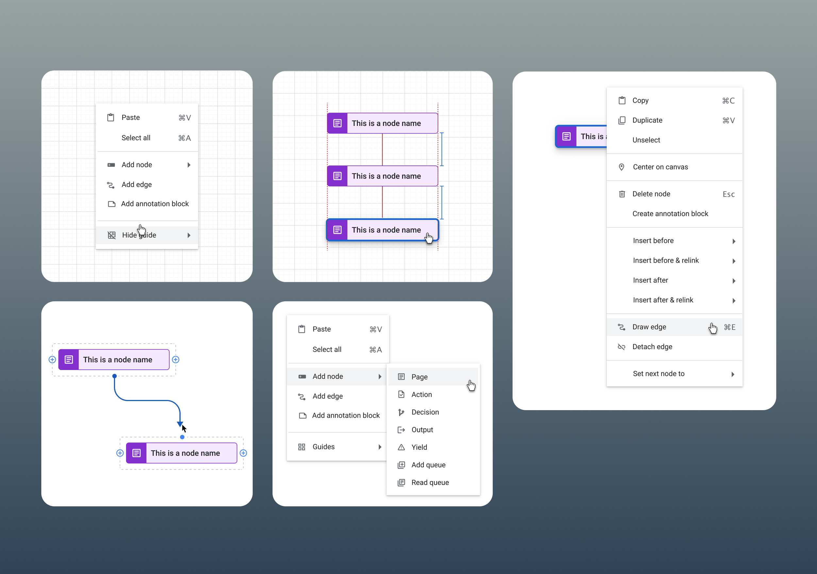Expand the Insert before submenu arrow

[733, 241]
